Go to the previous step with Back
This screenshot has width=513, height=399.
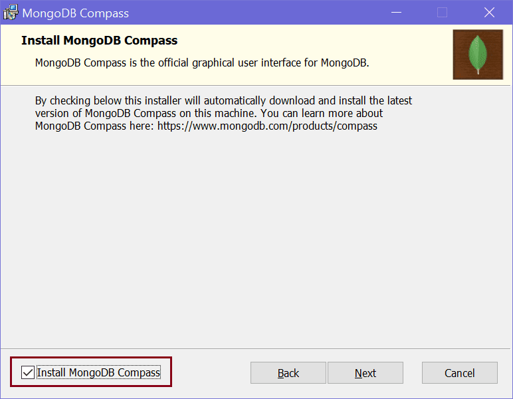[288, 373]
